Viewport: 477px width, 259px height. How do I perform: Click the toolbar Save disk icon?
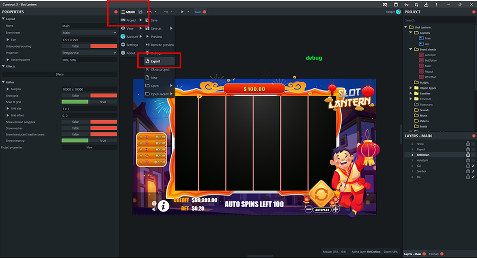point(140,12)
